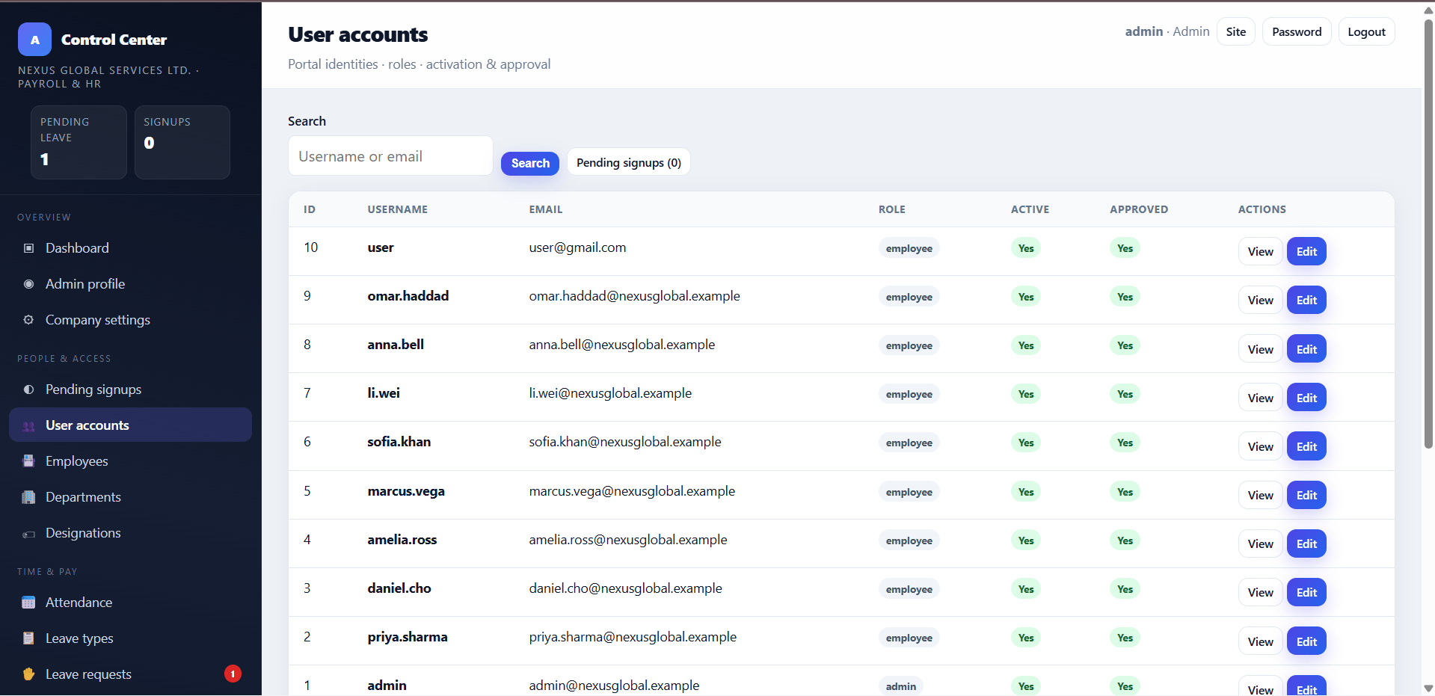View li.wei's account
Image resolution: width=1435 pixels, height=696 pixels.
point(1260,398)
